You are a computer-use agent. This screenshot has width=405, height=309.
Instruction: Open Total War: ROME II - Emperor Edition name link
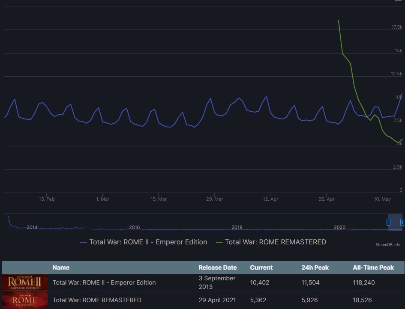pos(104,282)
